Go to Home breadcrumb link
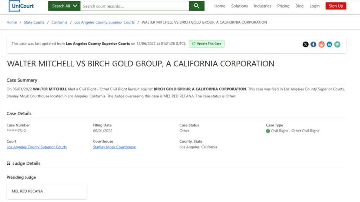360x202 pixels. (12, 22)
